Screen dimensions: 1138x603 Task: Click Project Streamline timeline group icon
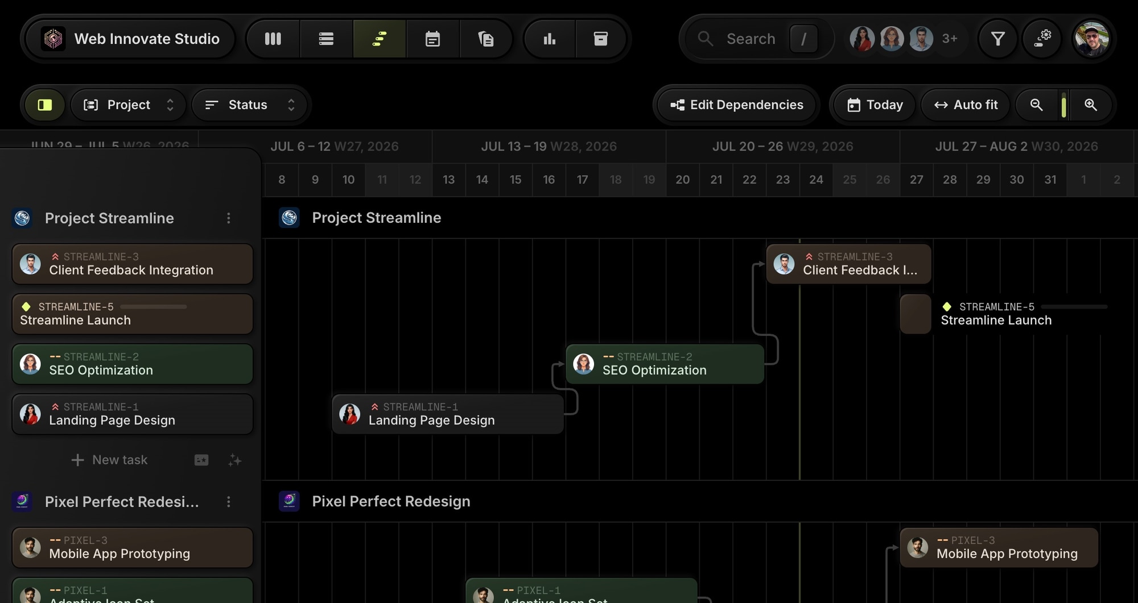(289, 218)
